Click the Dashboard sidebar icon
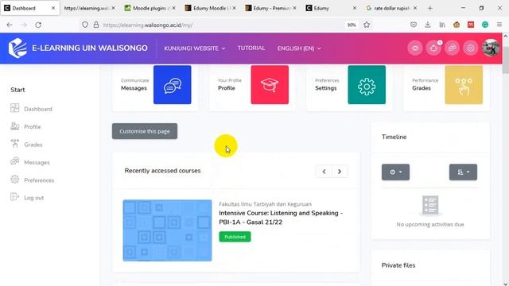509x286 pixels. coord(14,108)
